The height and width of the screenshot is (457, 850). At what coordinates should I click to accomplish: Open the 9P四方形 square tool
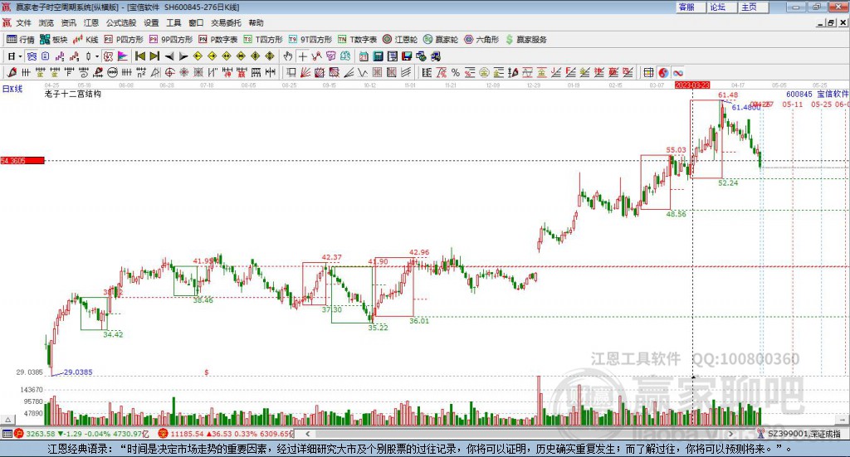[x=170, y=40]
